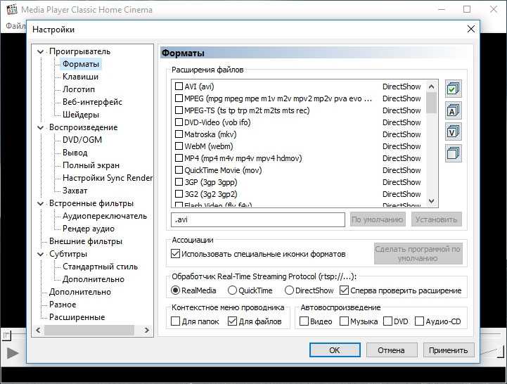507x384 pixels.
Task: Open the Клавиши settings page
Action: pos(80,77)
